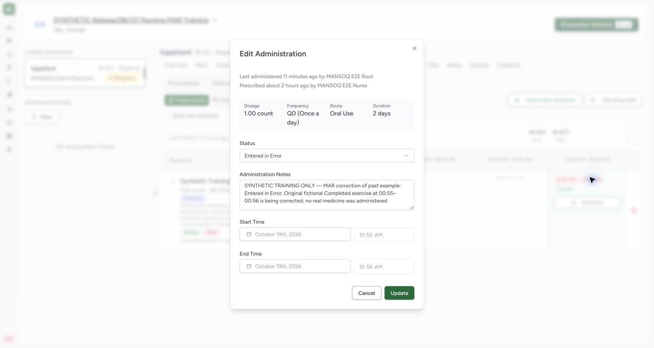Open the green app logo in sidebar
The height and width of the screenshot is (348, 654).
[x=9, y=9]
